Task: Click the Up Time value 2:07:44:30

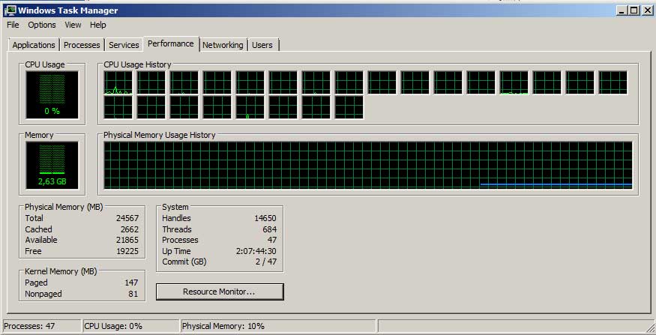Action: pyautogui.click(x=256, y=251)
